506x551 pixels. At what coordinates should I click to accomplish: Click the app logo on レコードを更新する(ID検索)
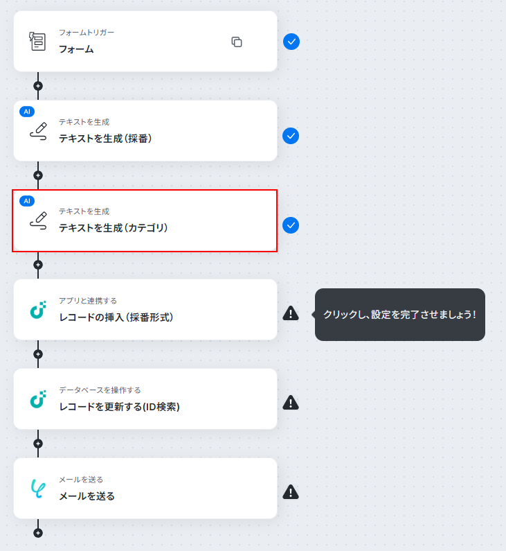(38, 399)
